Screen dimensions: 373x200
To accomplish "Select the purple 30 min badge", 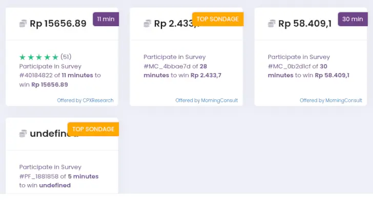I will tap(353, 19).
